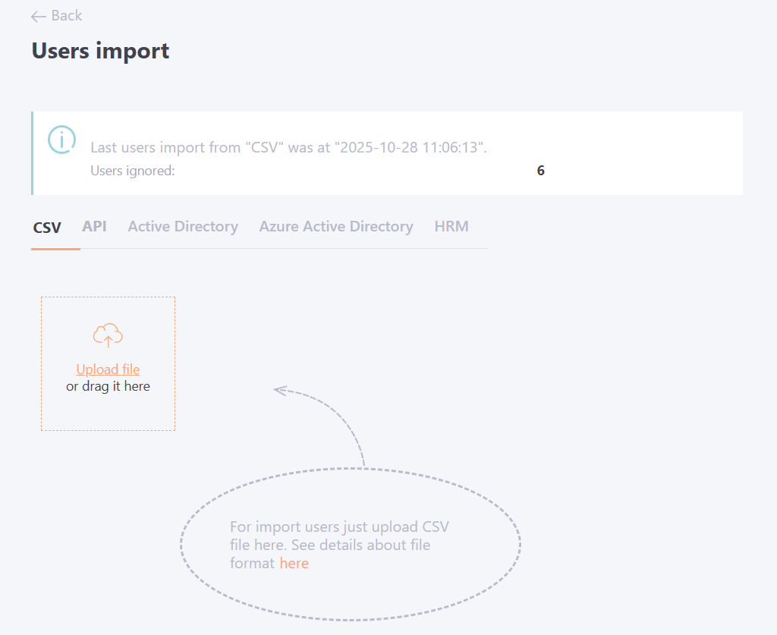This screenshot has width=777, height=635.
Task: Select the CSV tab
Action: coord(47,227)
